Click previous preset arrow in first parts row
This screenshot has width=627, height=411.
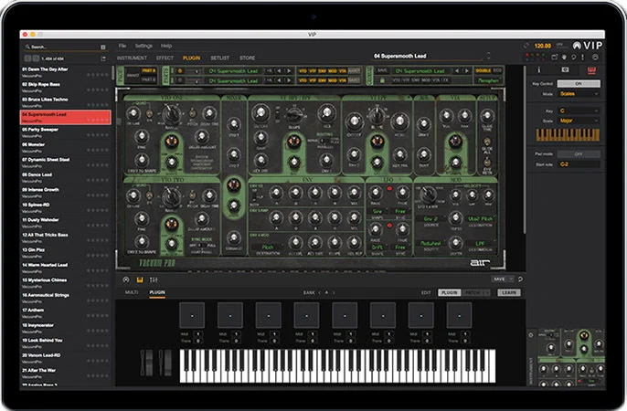click(279, 70)
